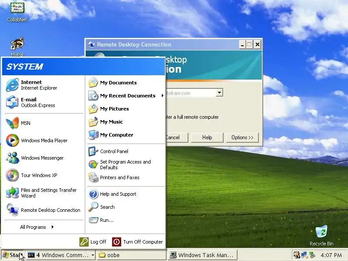Click the Remote Desktop title bar icon

pyautogui.click(x=91, y=44)
